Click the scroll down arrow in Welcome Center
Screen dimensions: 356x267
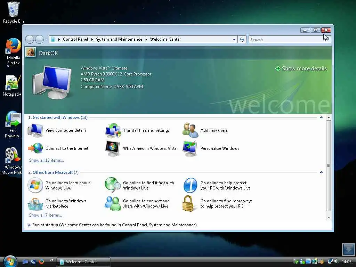[x=329, y=218]
